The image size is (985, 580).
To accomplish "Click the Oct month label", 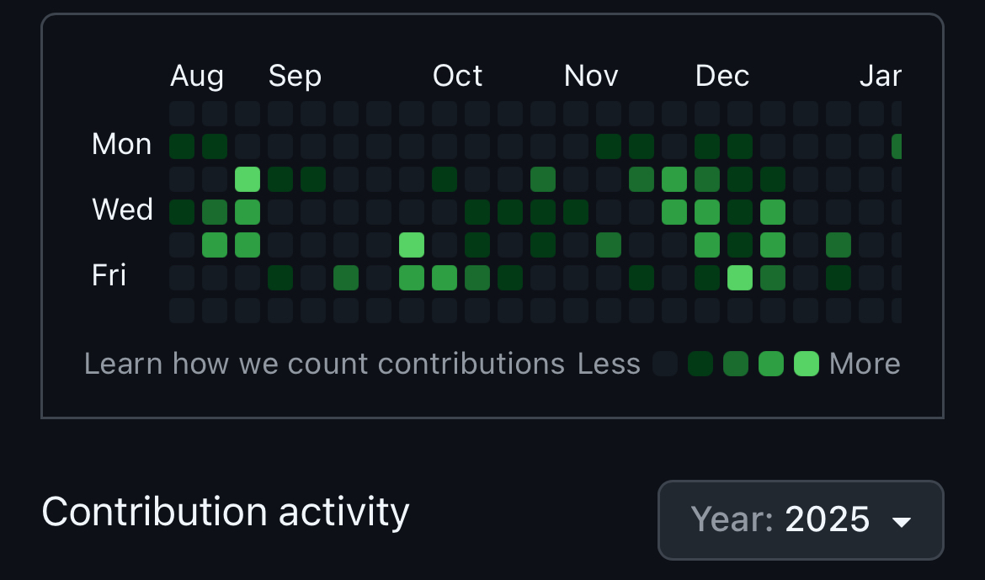I will pos(457,77).
